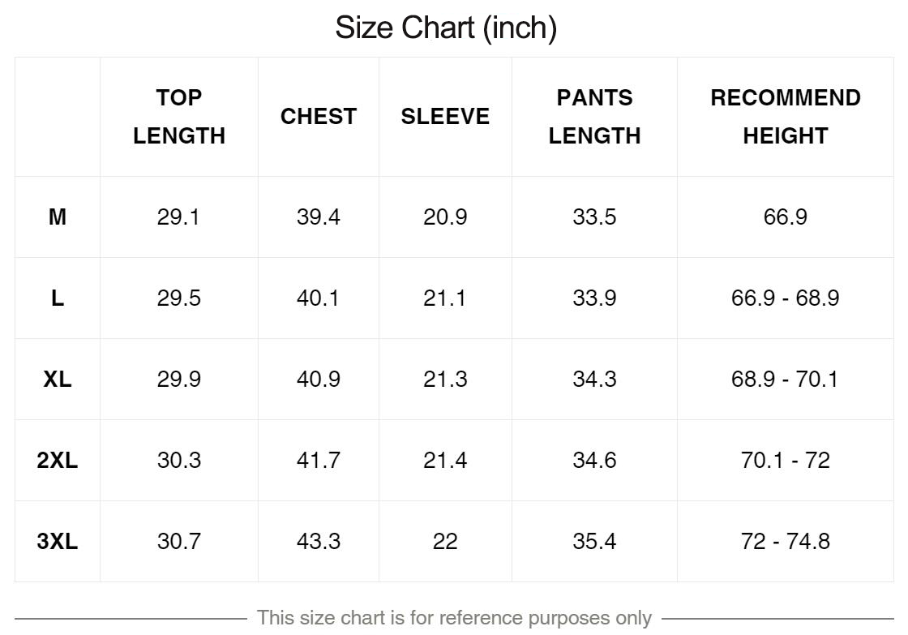
Task: Click the 66.9 - 68.9 height range
Action: tap(786, 298)
